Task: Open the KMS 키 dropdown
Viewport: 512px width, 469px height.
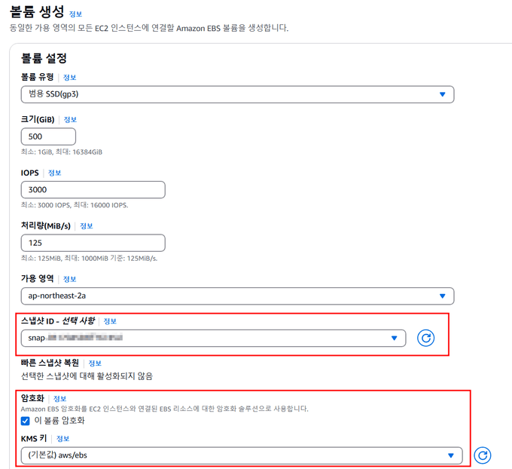Action: (x=242, y=455)
